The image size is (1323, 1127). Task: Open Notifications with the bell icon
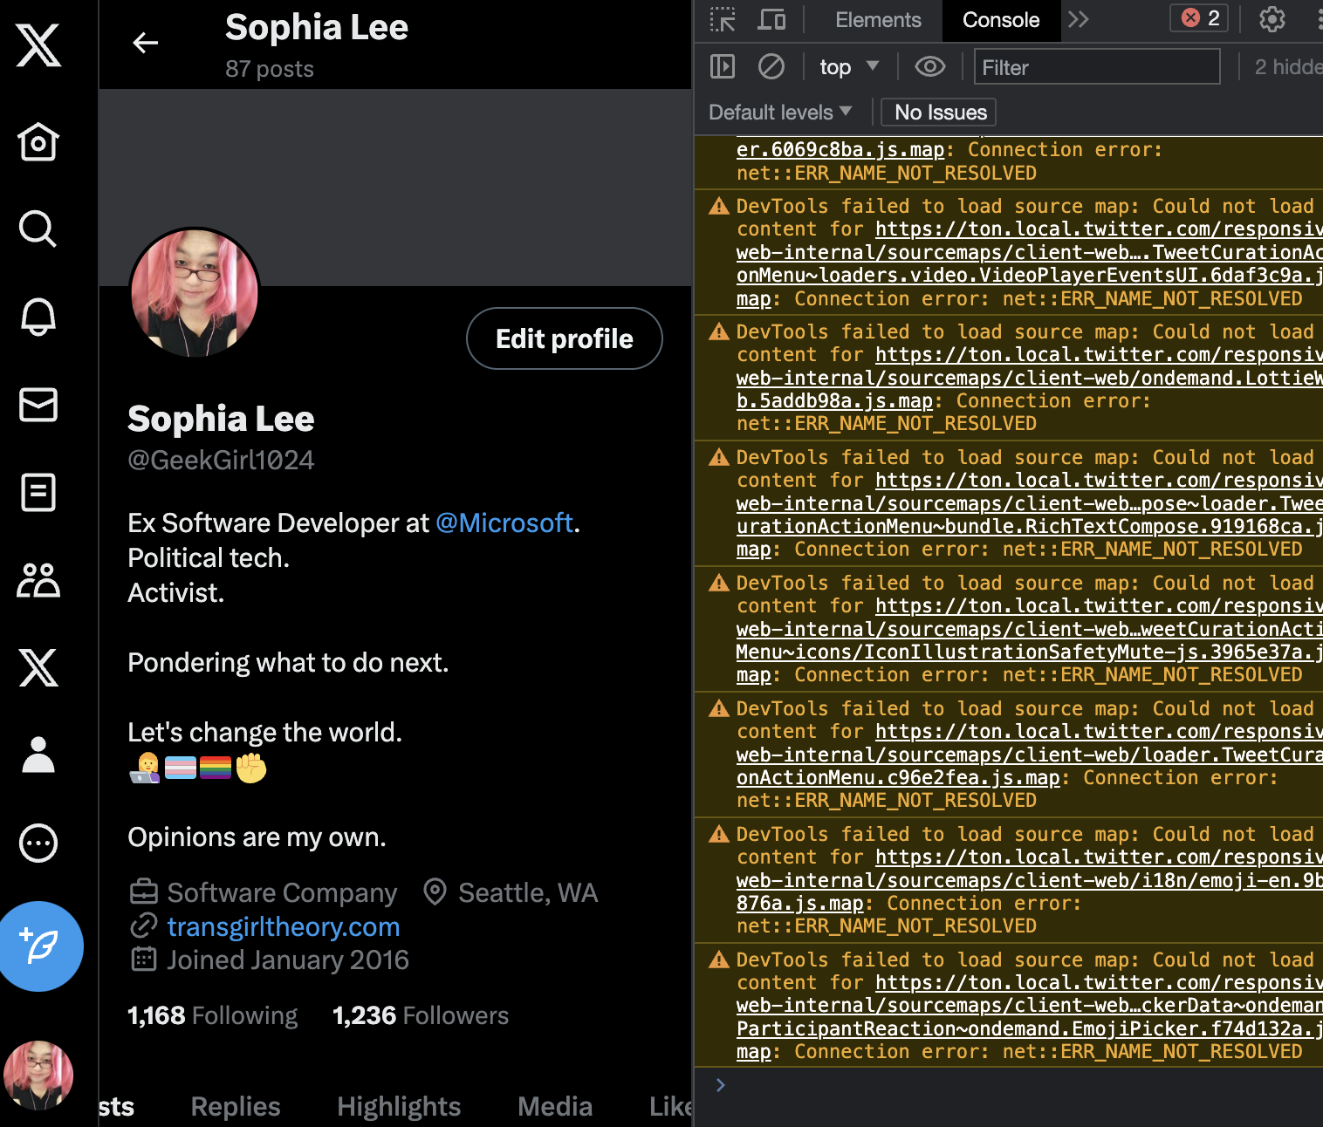[x=38, y=318]
